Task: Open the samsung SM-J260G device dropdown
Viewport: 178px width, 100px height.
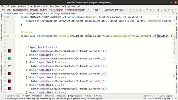Action: coord(115,10)
